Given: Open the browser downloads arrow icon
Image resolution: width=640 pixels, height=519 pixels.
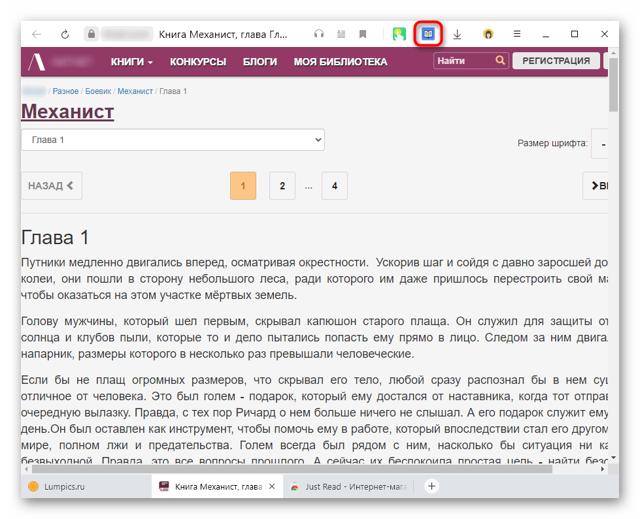Looking at the screenshot, I should 458,34.
